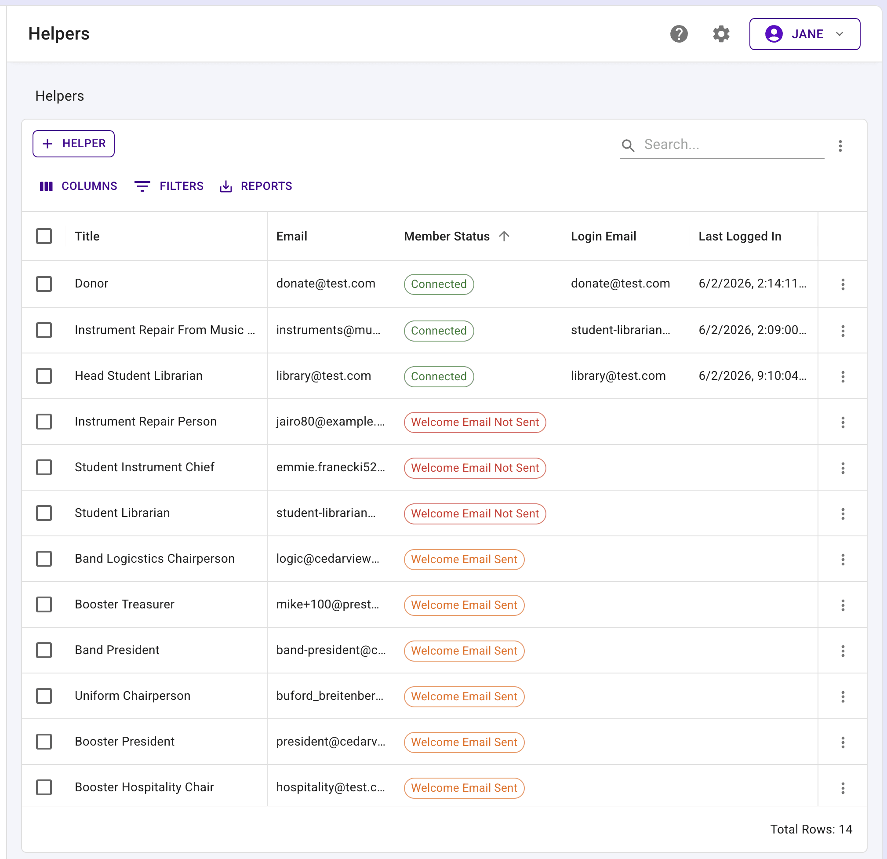Click Welcome Email Not Sent chip for Instrument Repair Person
Viewport: 887px width, 859px height.
click(475, 422)
